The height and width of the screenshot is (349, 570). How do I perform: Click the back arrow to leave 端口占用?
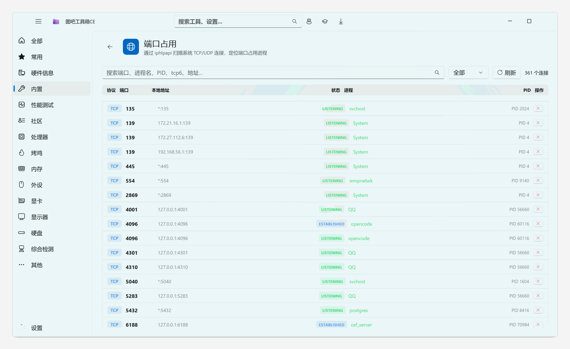pos(110,47)
